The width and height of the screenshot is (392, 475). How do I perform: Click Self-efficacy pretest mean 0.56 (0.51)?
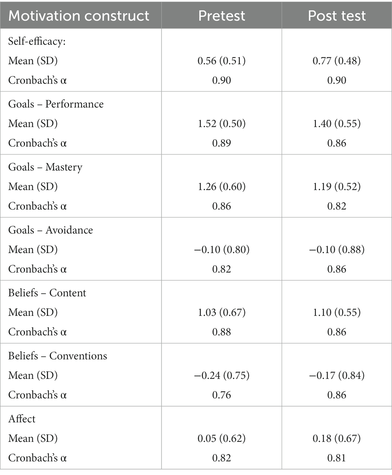coord(222,61)
